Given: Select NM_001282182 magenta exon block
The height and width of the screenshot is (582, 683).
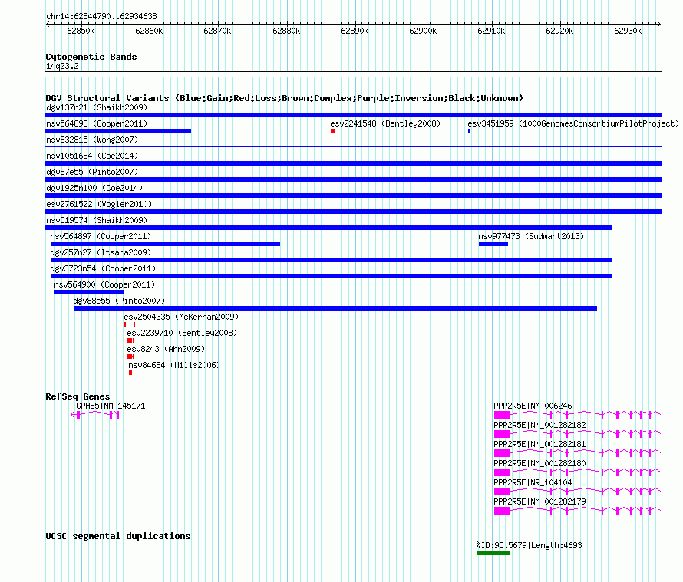Looking at the screenshot, I should tap(502, 434).
